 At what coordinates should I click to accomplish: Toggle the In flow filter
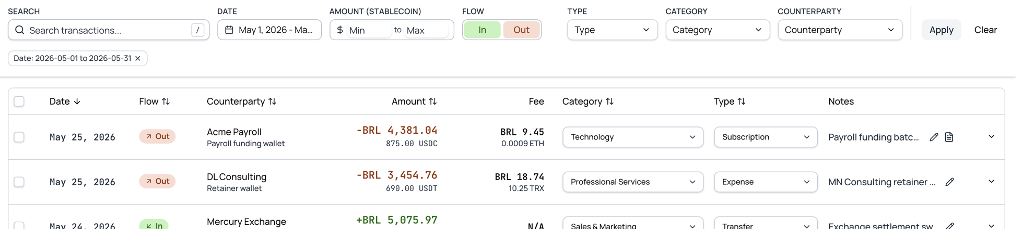[482, 30]
